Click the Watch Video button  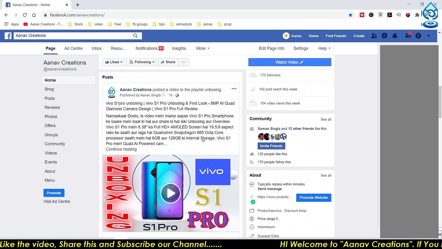(289, 62)
